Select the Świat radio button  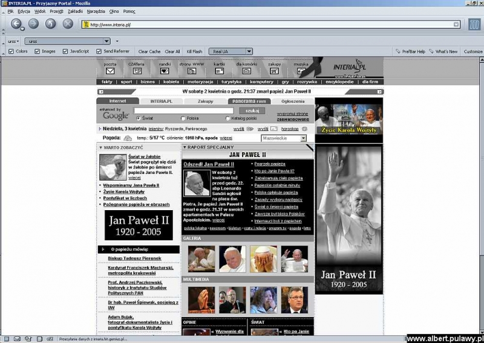coord(139,118)
